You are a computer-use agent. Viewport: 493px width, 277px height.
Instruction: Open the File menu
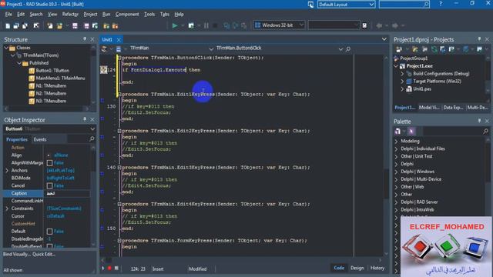point(8,15)
